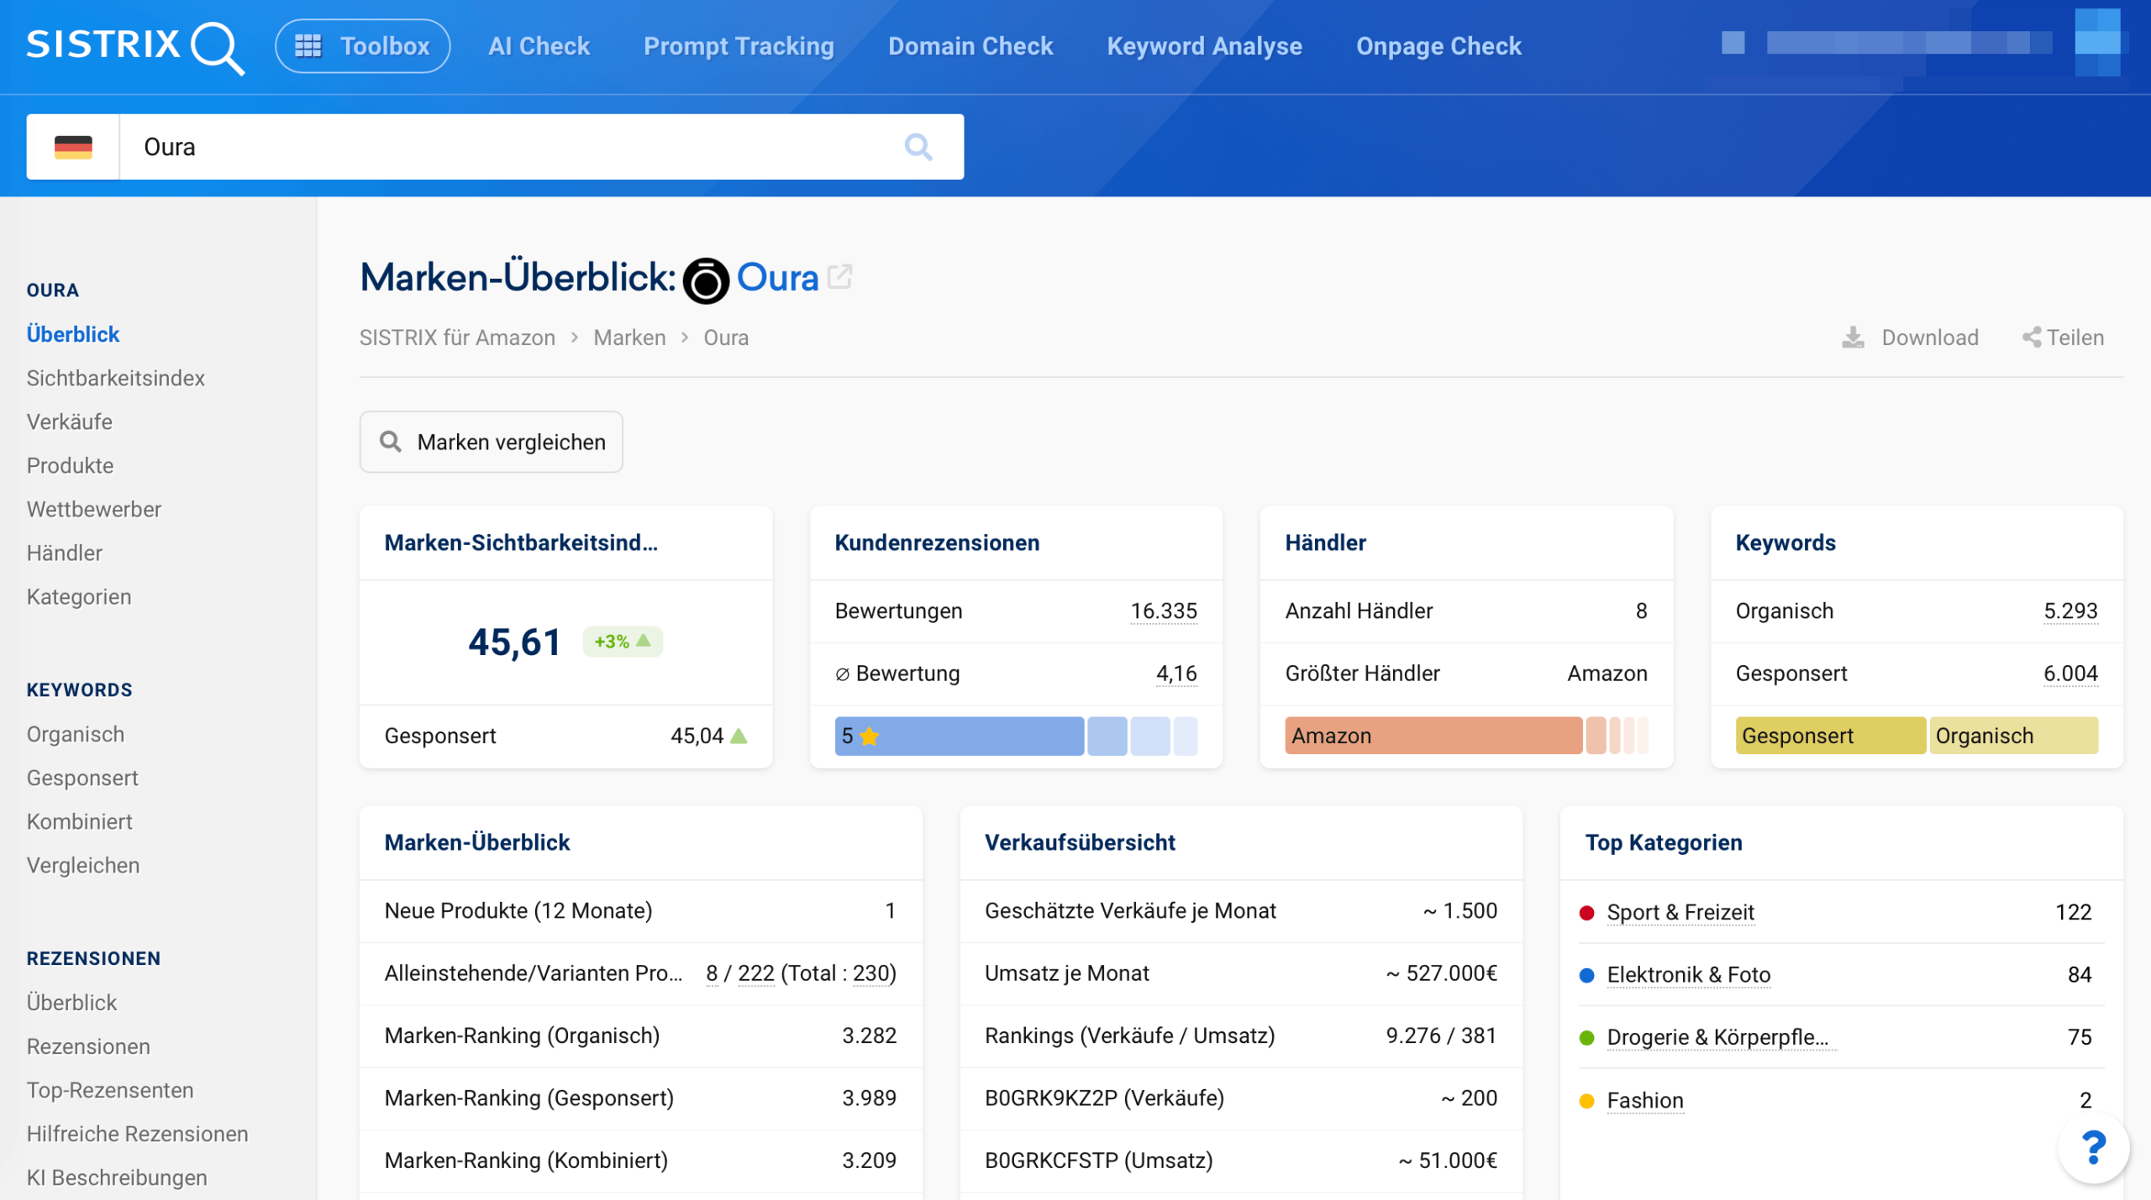Click the SISTRIX logo
The image size is (2151, 1200).
pyautogui.click(x=135, y=47)
